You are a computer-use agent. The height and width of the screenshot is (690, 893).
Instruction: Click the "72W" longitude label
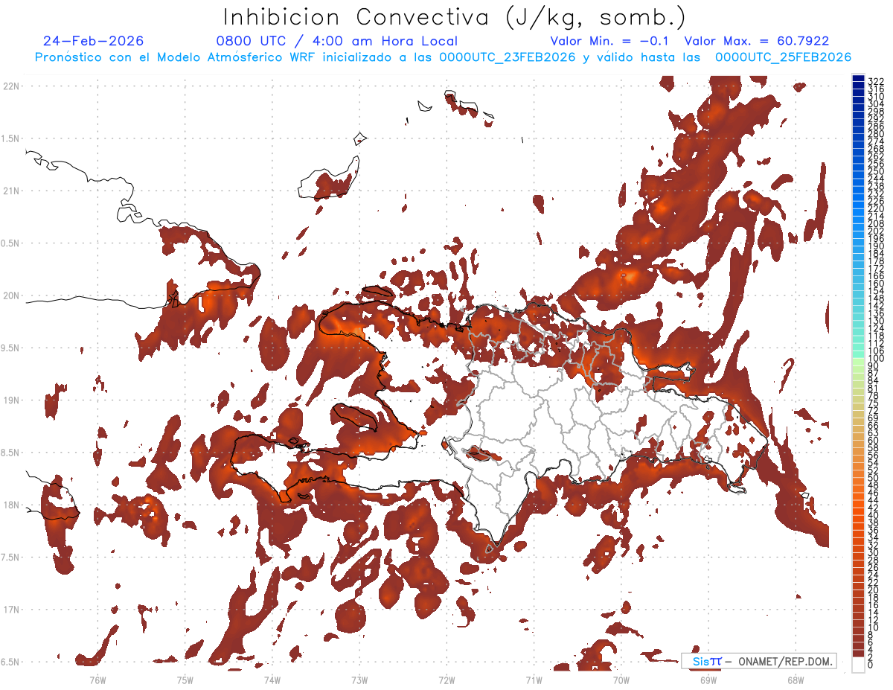pyautogui.click(x=446, y=680)
